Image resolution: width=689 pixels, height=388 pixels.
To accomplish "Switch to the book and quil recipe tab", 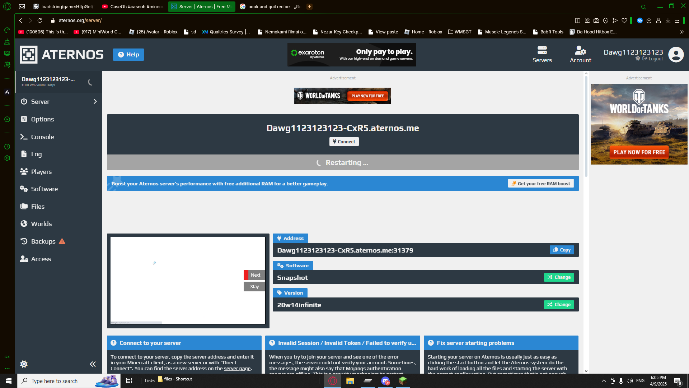I will click(x=270, y=6).
